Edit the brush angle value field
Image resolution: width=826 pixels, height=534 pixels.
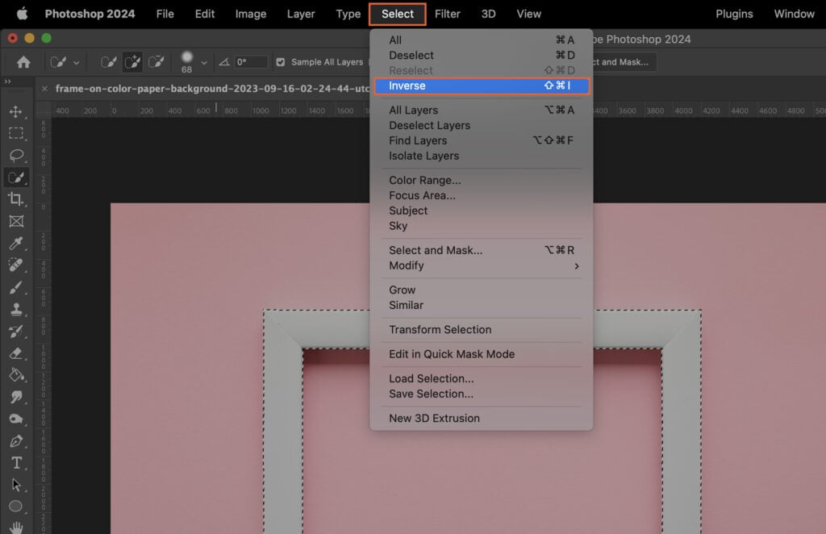[250, 61]
